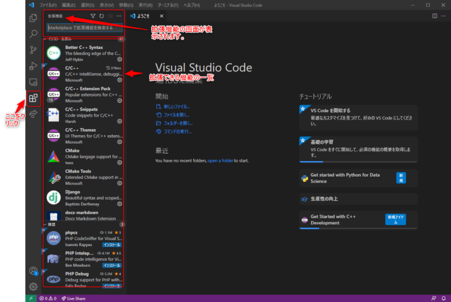Open the 表示 menu
Image resolution: width=451 pixels, height=302 pixels.
[x=107, y=5]
